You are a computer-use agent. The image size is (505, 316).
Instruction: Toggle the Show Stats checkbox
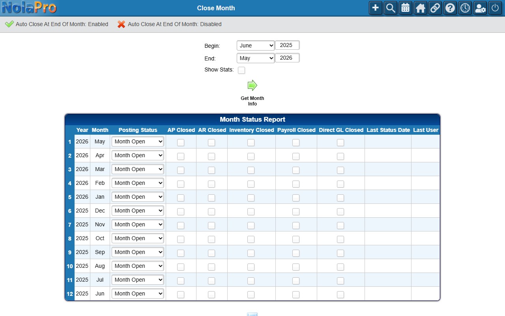[x=241, y=70]
